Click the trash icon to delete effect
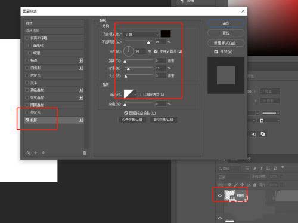Image resolution: width=298 pixels, height=223 pixels. (84, 153)
